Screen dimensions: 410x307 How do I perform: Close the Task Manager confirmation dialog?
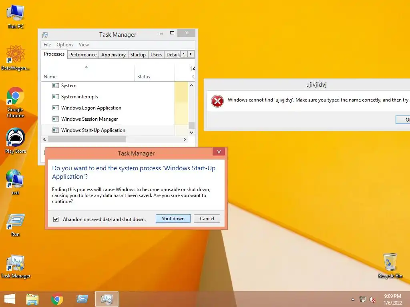(219, 152)
